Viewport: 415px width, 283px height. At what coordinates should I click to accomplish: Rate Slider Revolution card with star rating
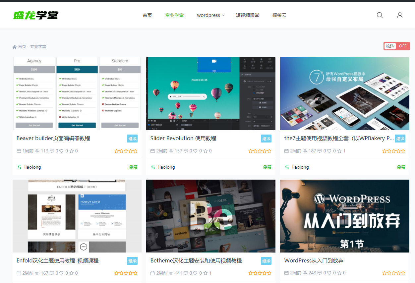(260, 151)
